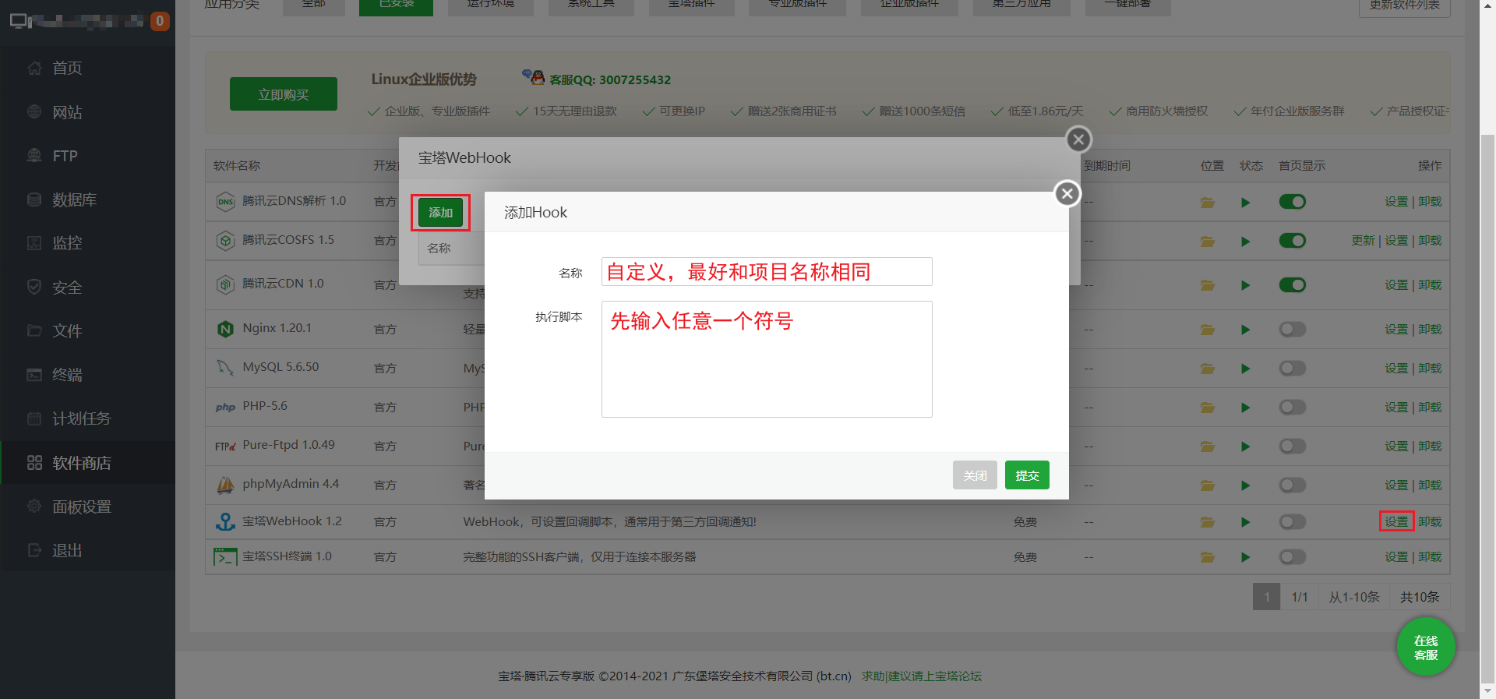Viewport: 1496px width, 699px height.
Task: Click the 腾讯云COSFS app icon
Action: pos(225,241)
